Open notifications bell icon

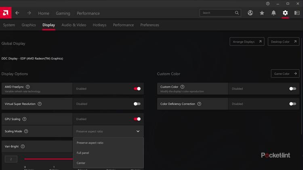[x=274, y=13]
